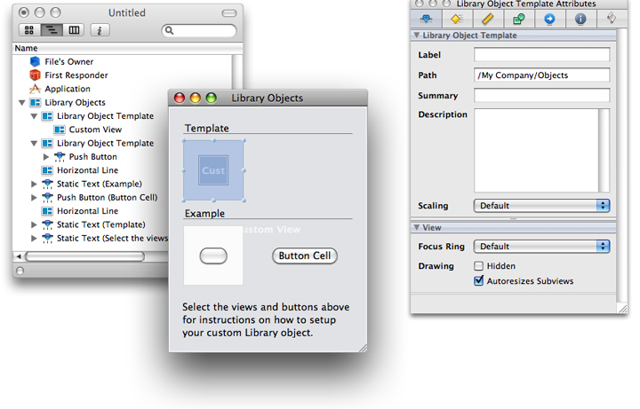Collapse the first Library Object Template row
Viewport: 640px width, 409px height.
[35, 116]
